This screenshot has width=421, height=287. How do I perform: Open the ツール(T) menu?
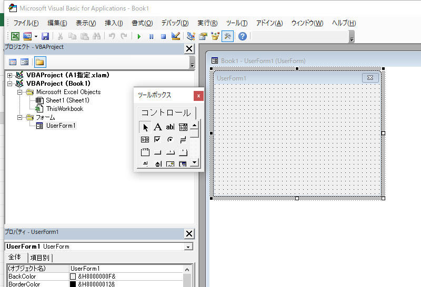(237, 23)
